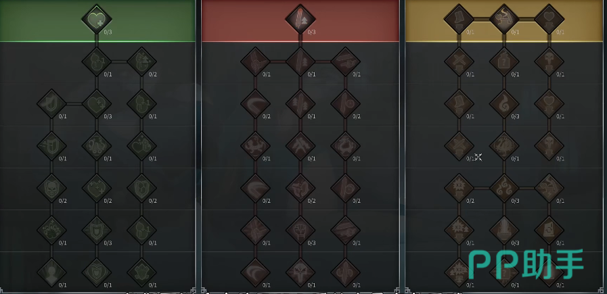Click the rooster emblem node in yellow tree
The image size is (607, 294).
coord(504,146)
